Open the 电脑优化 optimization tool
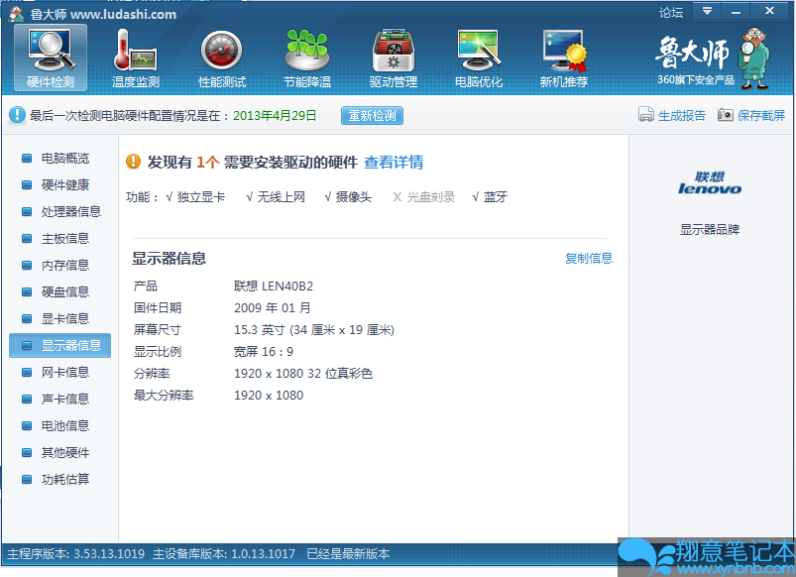 click(479, 58)
